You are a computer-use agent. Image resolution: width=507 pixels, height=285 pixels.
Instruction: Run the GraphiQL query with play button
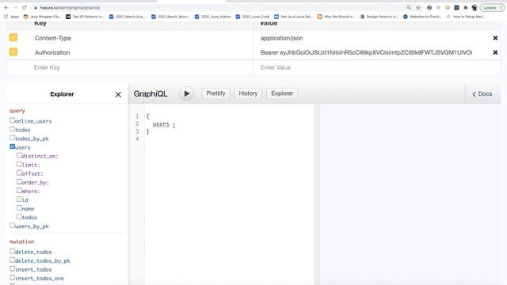[x=187, y=93]
